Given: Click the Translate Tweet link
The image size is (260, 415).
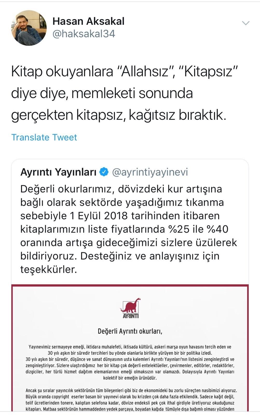Looking at the screenshot, I should (x=44, y=137).
